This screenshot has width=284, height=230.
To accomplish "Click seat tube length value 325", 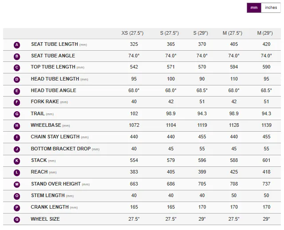I will (x=134, y=44).
